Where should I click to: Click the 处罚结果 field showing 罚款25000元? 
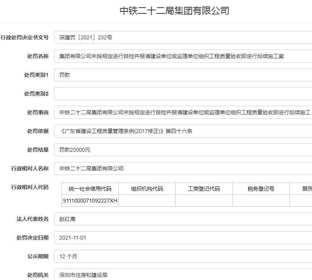tap(183, 150)
